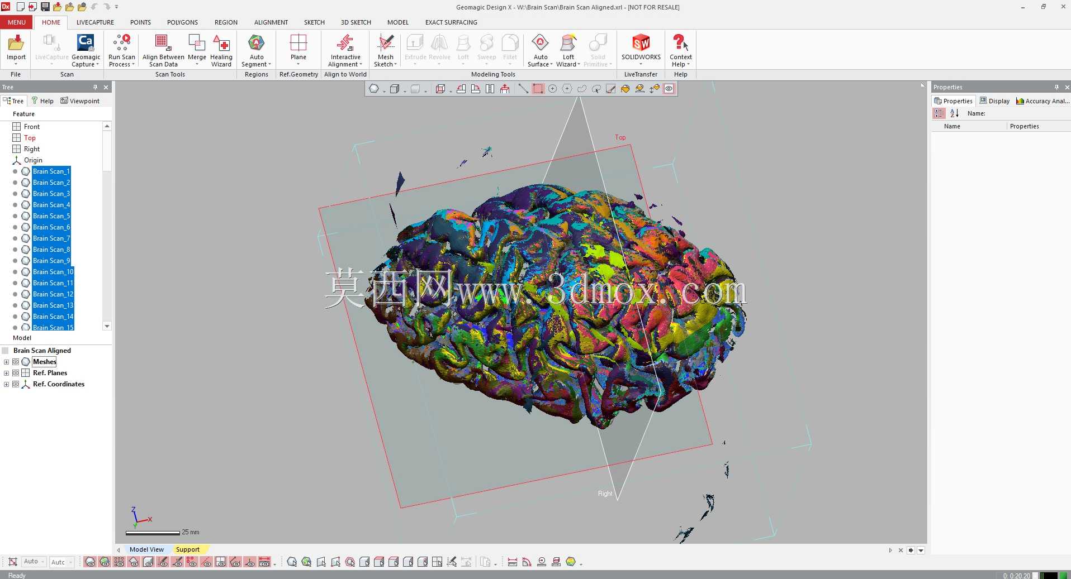Click the Import icon in the ribbon
The width and height of the screenshot is (1071, 579).
[16, 47]
